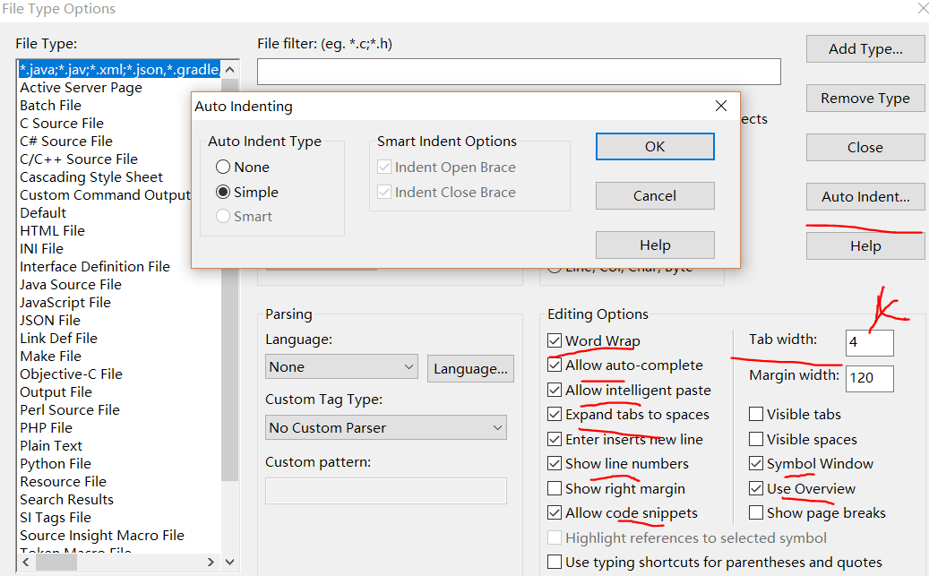Open the Auto Indent settings button
The width and height of the screenshot is (929, 576).
click(864, 197)
